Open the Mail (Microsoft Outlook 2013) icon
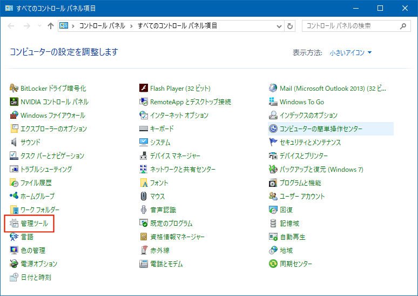418x296 pixels. [273, 88]
